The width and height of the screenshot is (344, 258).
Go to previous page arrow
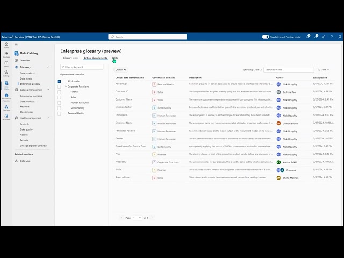click(121, 218)
